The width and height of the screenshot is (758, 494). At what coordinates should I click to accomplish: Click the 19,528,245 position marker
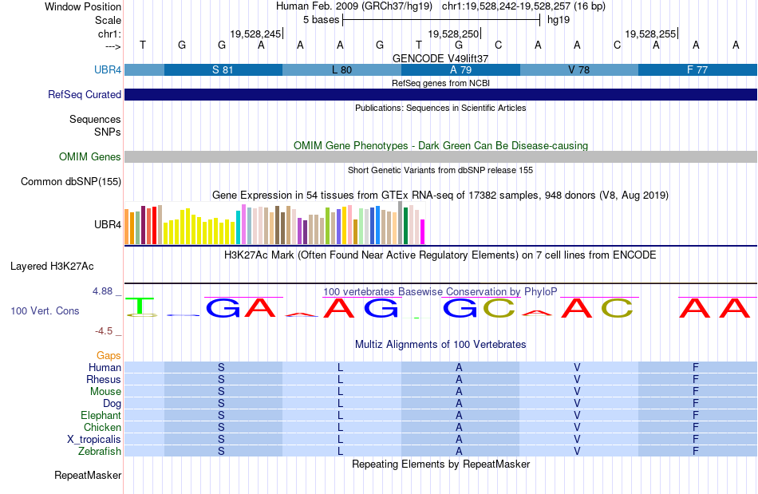pyautogui.click(x=255, y=34)
